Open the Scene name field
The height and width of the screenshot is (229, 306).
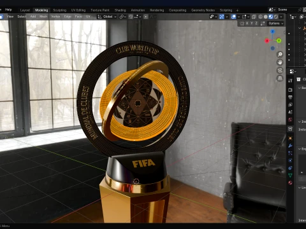click(287, 10)
